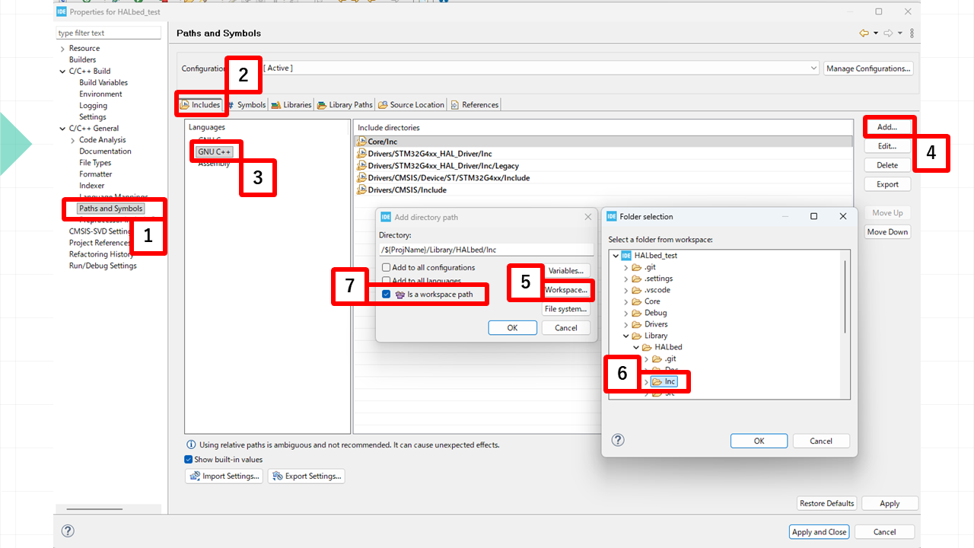Screen dimensions: 974x548
Task: Open the Indexer settings page
Action: (x=92, y=186)
